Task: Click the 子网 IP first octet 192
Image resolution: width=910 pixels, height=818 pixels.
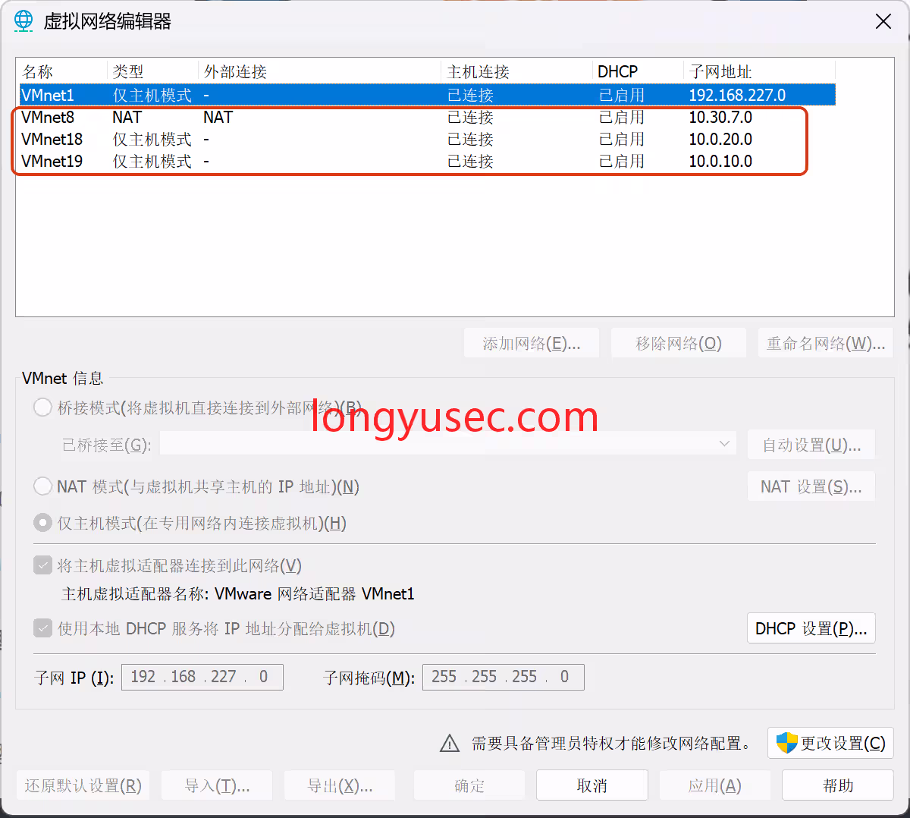Action: (143, 677)
